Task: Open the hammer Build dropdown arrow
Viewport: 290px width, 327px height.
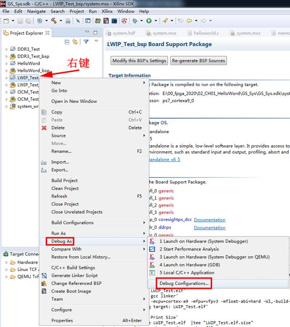Action: point(61,21)
